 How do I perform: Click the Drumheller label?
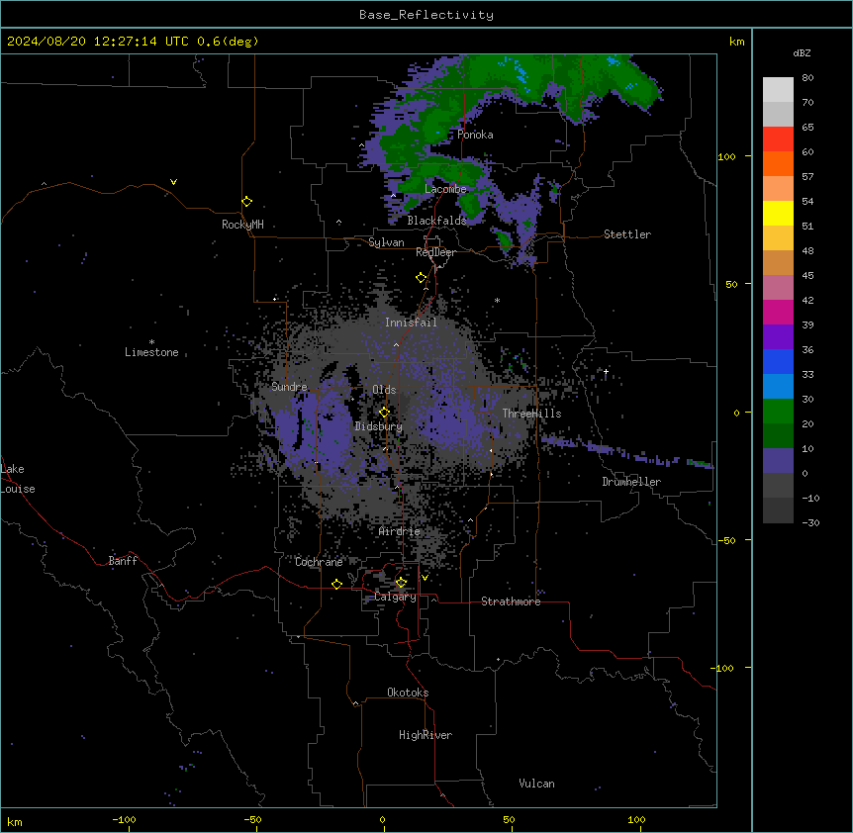click(x=631, y=482)
